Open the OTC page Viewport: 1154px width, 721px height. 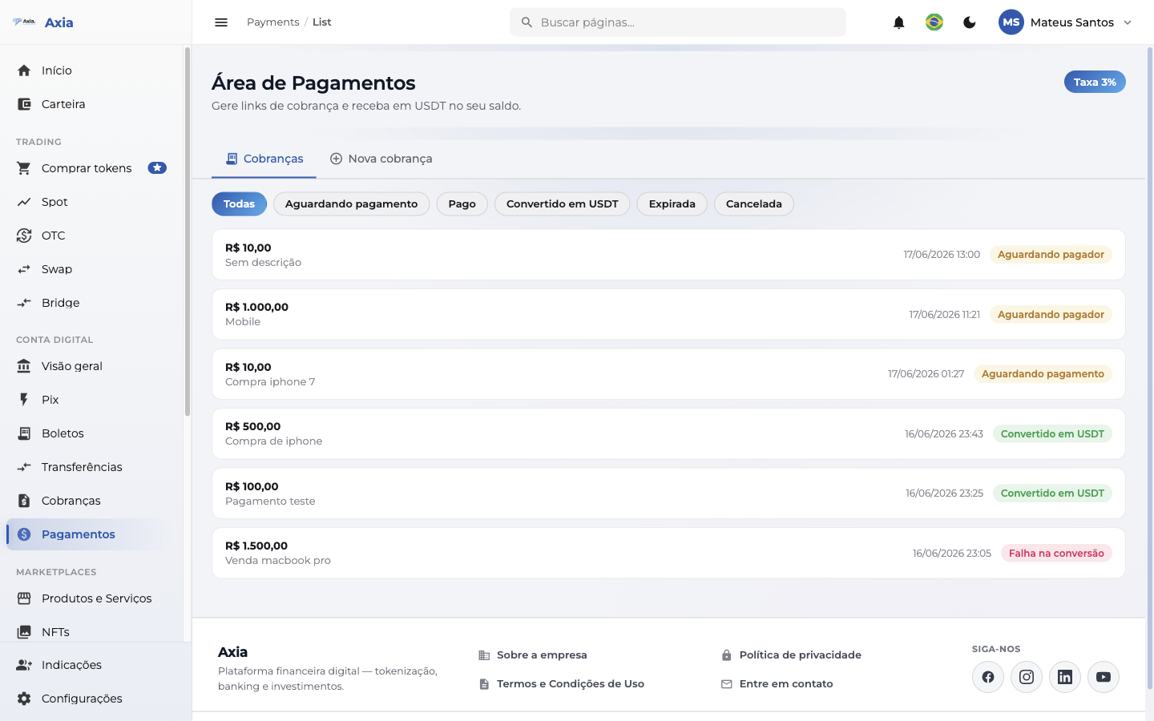(x=91, y=236)
